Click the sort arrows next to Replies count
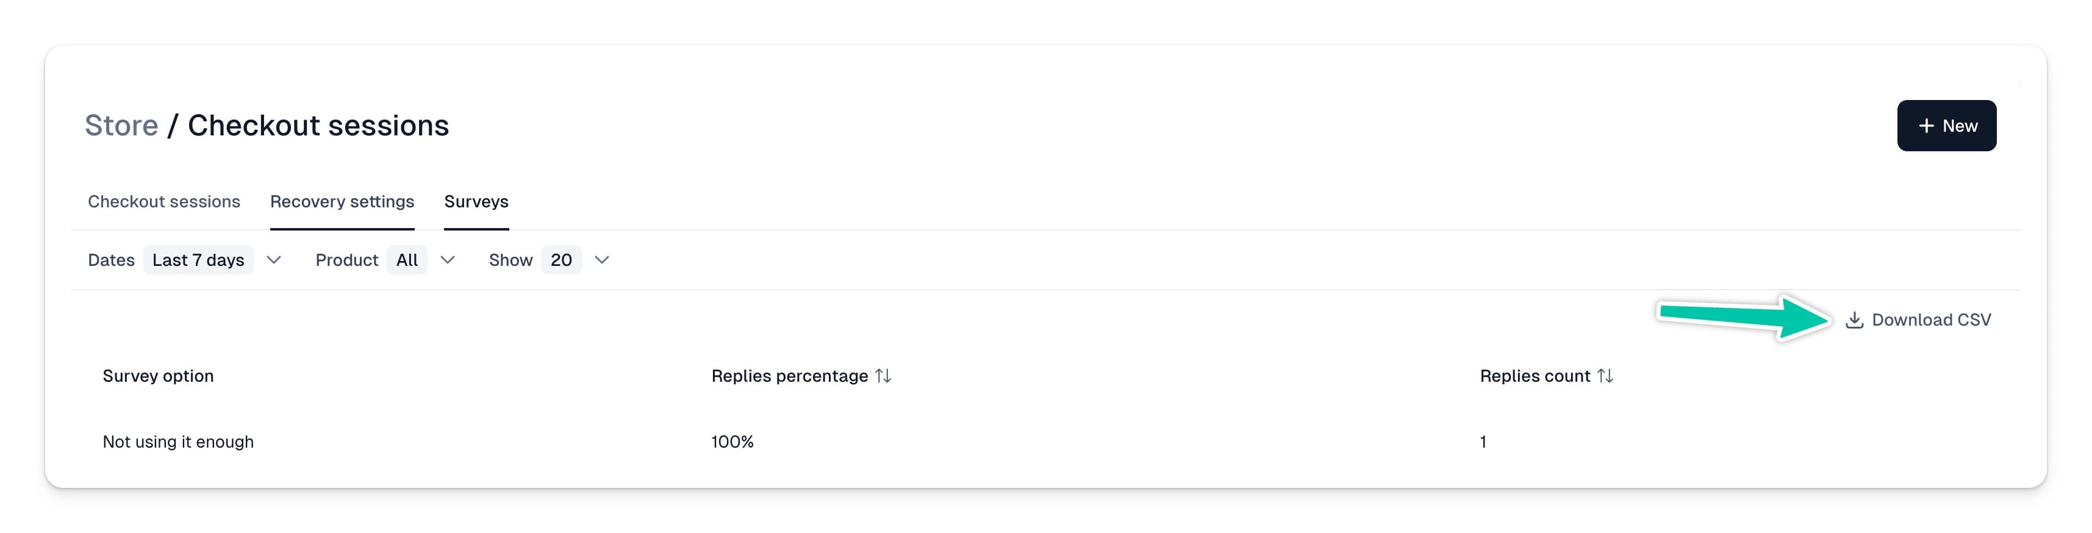Screen dimensions: 2092x533 (1605, 376)
